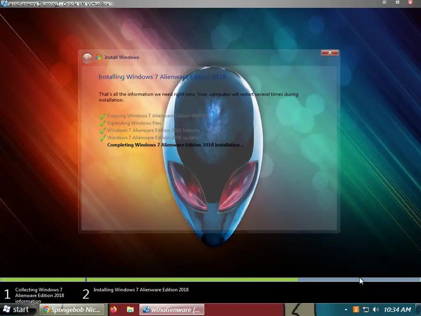Click the 10:34 AM taskbar clock
The width and height of the screenshot is (421, 316).
[398, 309]
